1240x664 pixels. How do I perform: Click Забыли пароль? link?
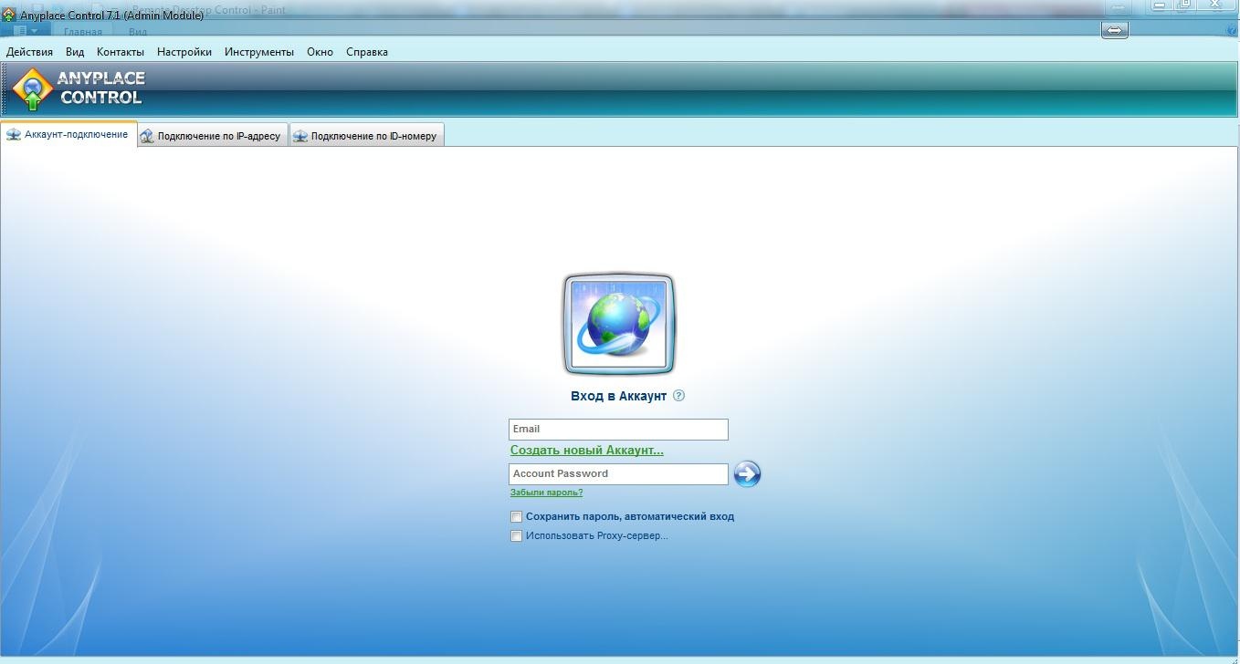(x=546, y=493)
